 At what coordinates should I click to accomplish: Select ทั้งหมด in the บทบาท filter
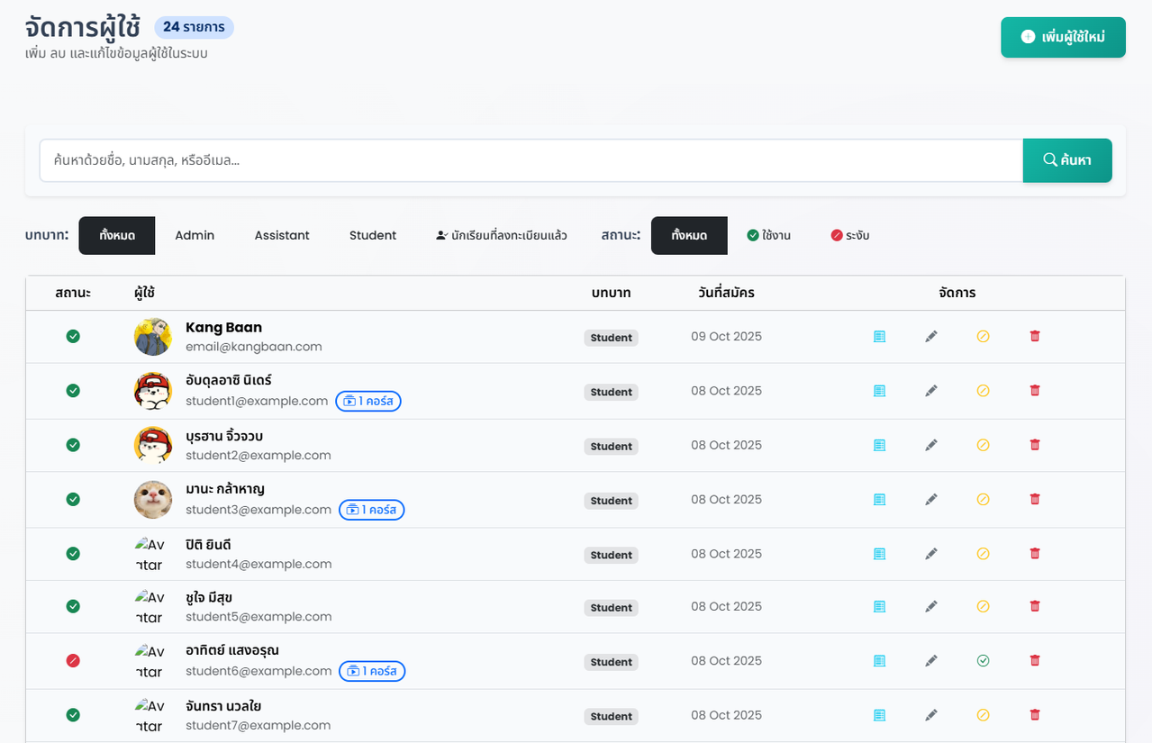click(x=117, y=235)
